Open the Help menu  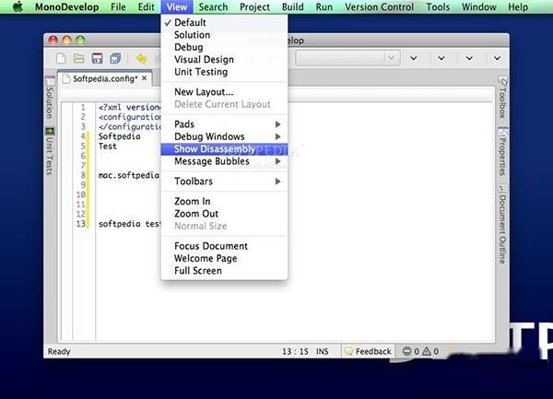[518, 7]
